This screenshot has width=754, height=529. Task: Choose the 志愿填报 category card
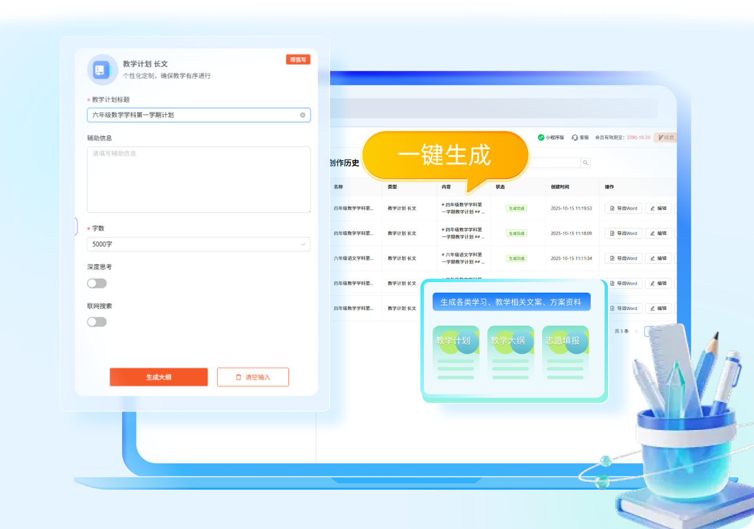[565, 354]
